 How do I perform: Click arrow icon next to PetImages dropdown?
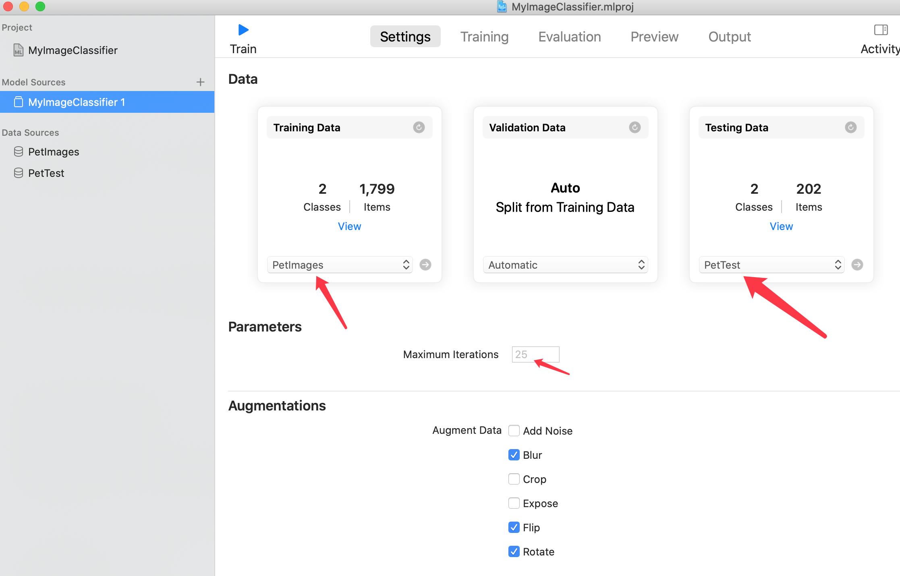[425, 265]
